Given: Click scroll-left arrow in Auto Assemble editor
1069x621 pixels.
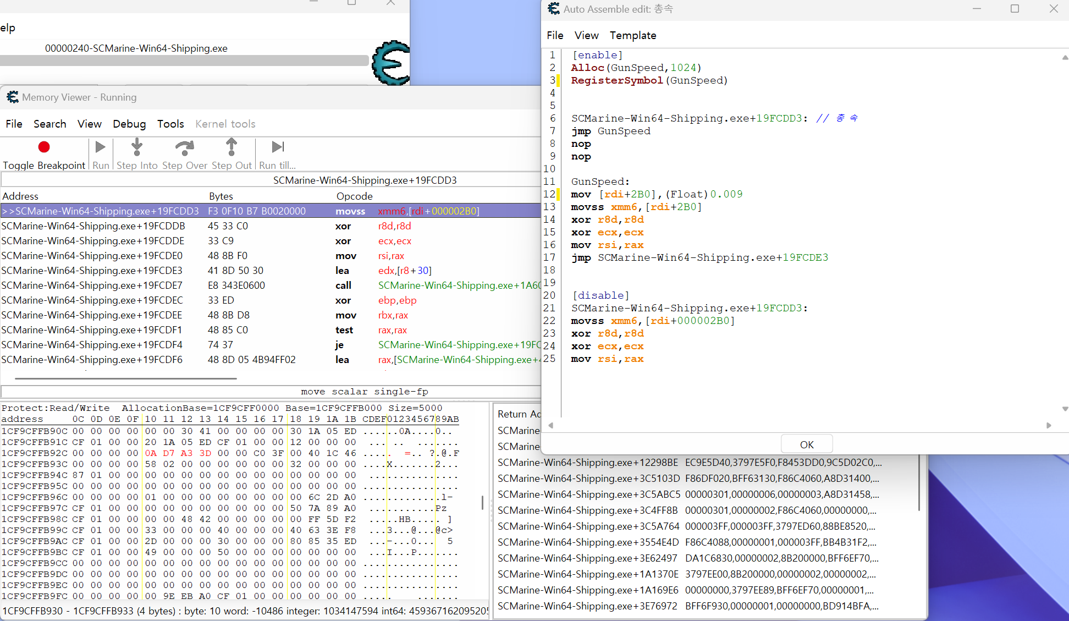Looking at the screenshot, I should point(550,425).
